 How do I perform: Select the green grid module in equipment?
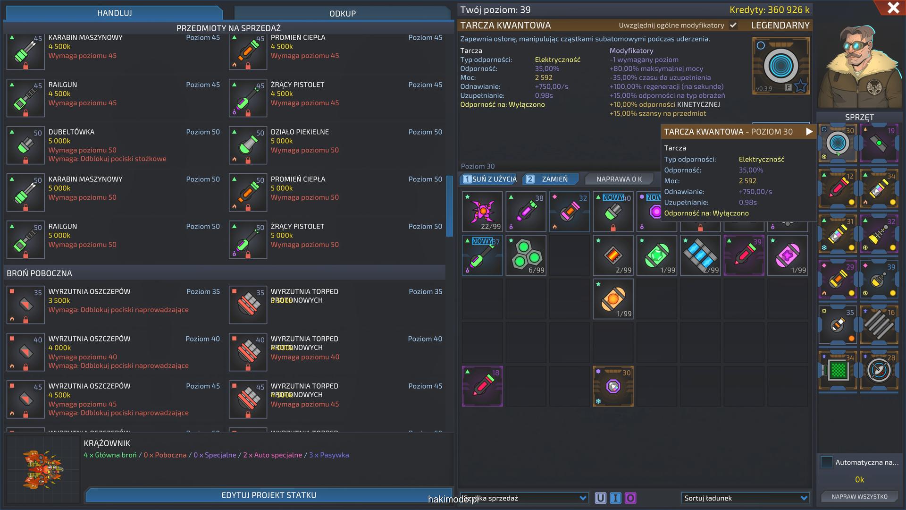[x=838, y=371]
